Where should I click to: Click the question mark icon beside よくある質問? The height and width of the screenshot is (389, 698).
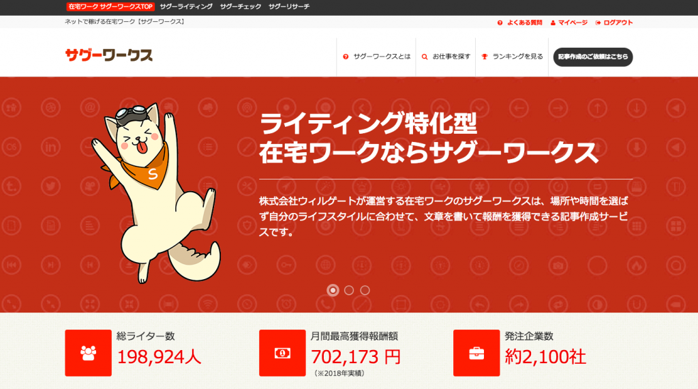(x=500, y=23)
